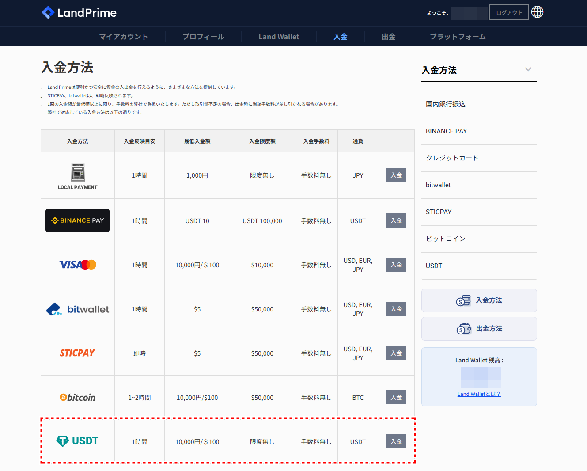Image resolution: width=587 pixels, height=471 pixels.
Task: Click the 入金方法 sidebar card button
Action: click(x=479, y=300)
